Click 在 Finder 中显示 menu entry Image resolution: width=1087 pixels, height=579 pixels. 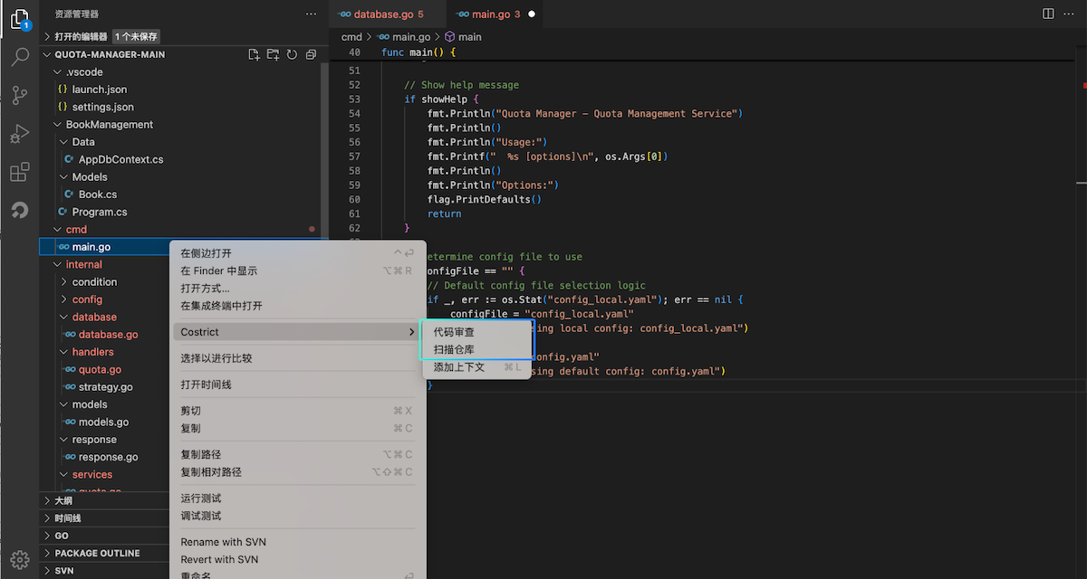pyautogui.click(x=218, y=271)
